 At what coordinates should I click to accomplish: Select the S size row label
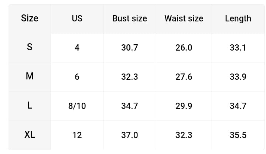[30, 47]
